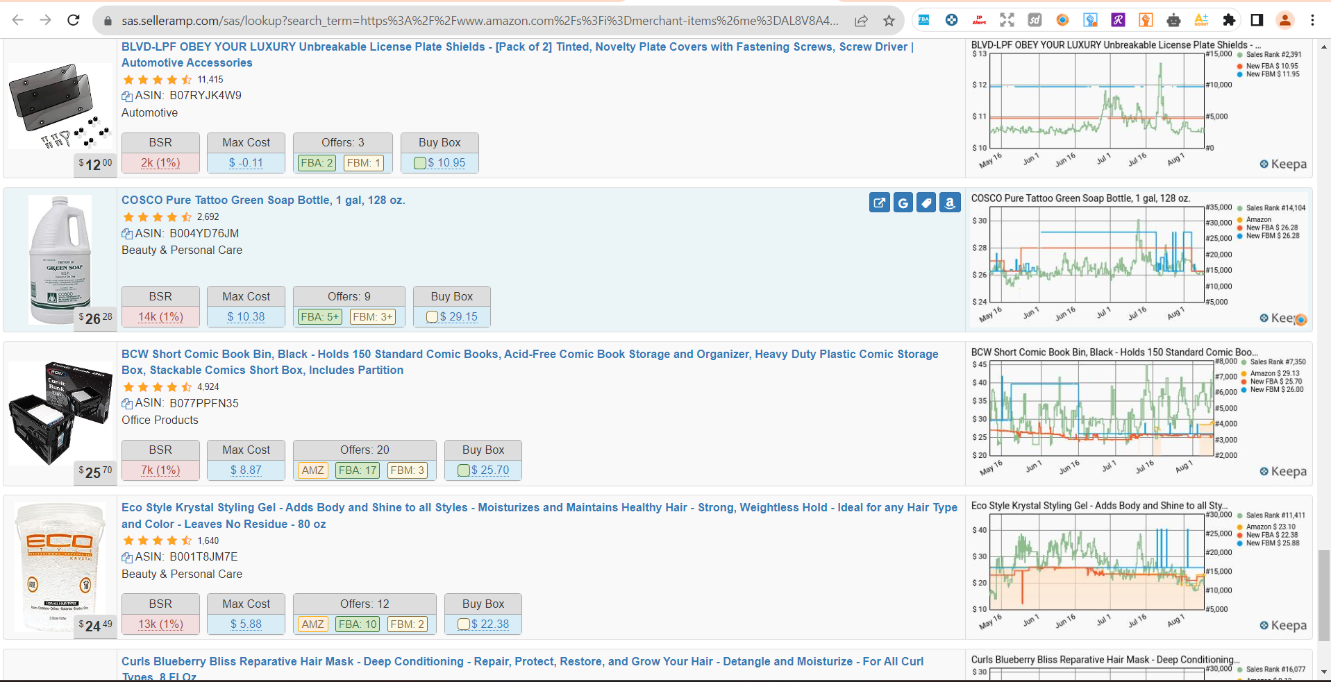Click the BSR value 2k (1%)
Image resolution: width=1331 pixels, height=682 pixels.
[160, 162]
